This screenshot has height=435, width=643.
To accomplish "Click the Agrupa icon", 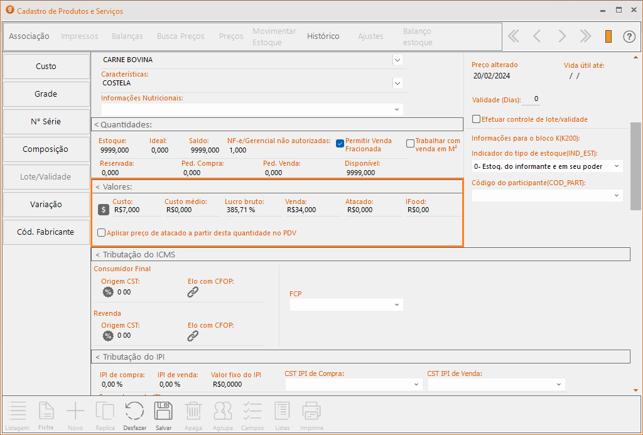I will click(x=223, y=416).
